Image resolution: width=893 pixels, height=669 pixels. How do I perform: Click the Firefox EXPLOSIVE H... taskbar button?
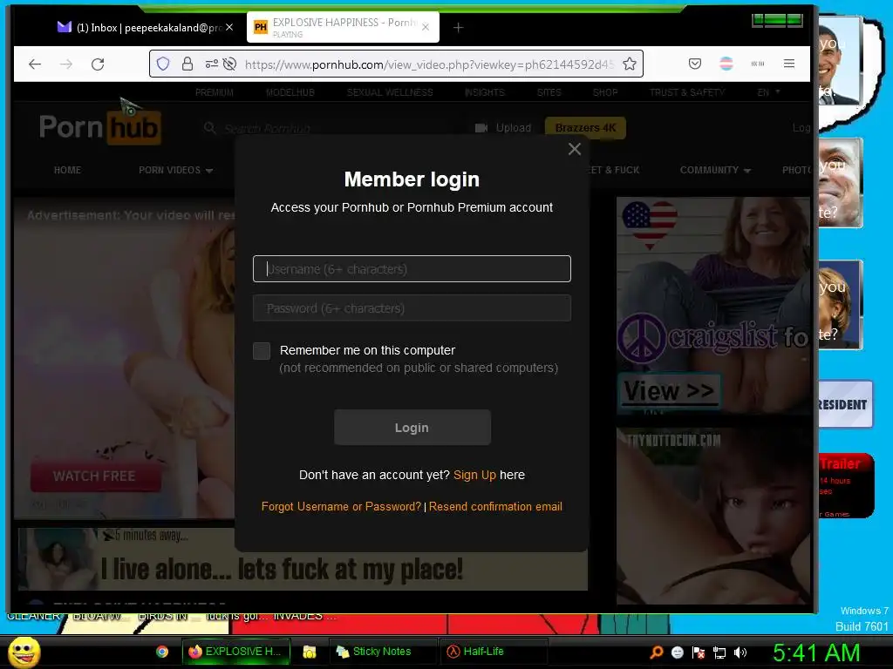(235, 652)
